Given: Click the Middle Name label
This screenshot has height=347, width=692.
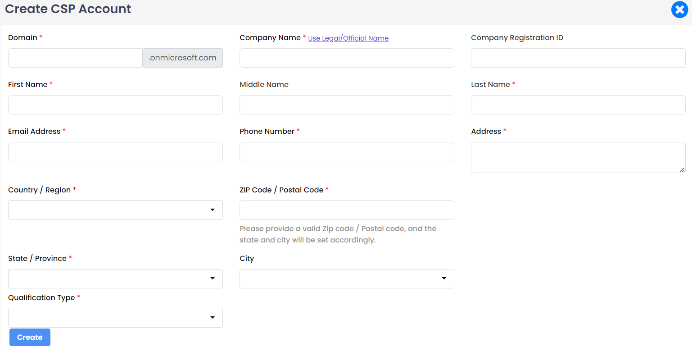Looking at the screenshot, I should point(264,85).
